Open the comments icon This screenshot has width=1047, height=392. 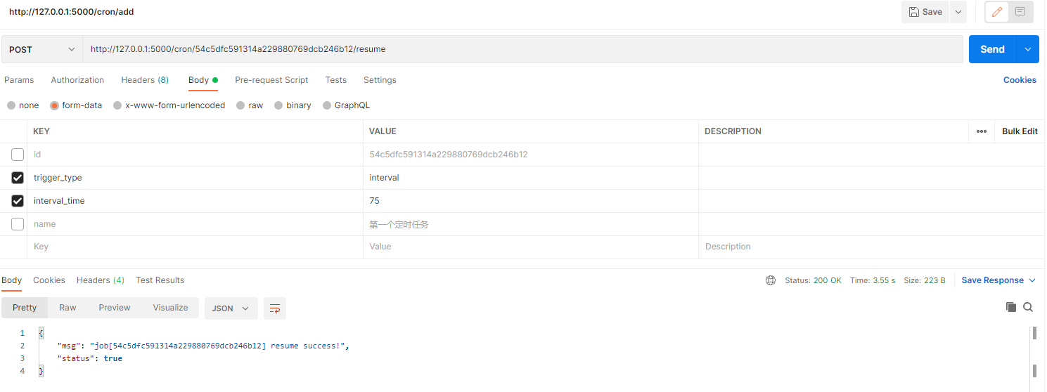(1020, 12)
